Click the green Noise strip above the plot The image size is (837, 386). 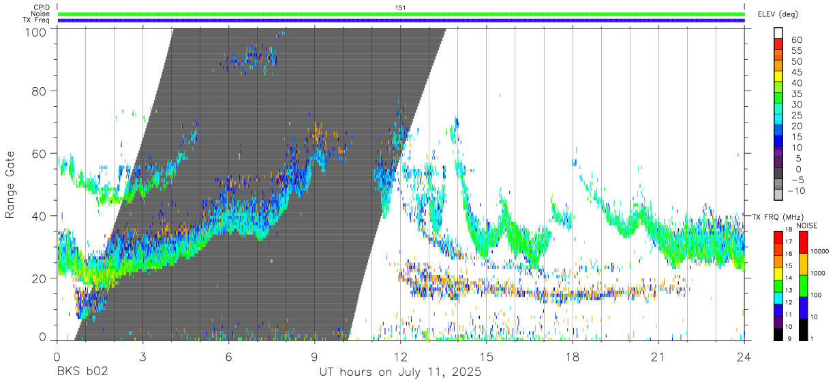click(x=401, y=14)
